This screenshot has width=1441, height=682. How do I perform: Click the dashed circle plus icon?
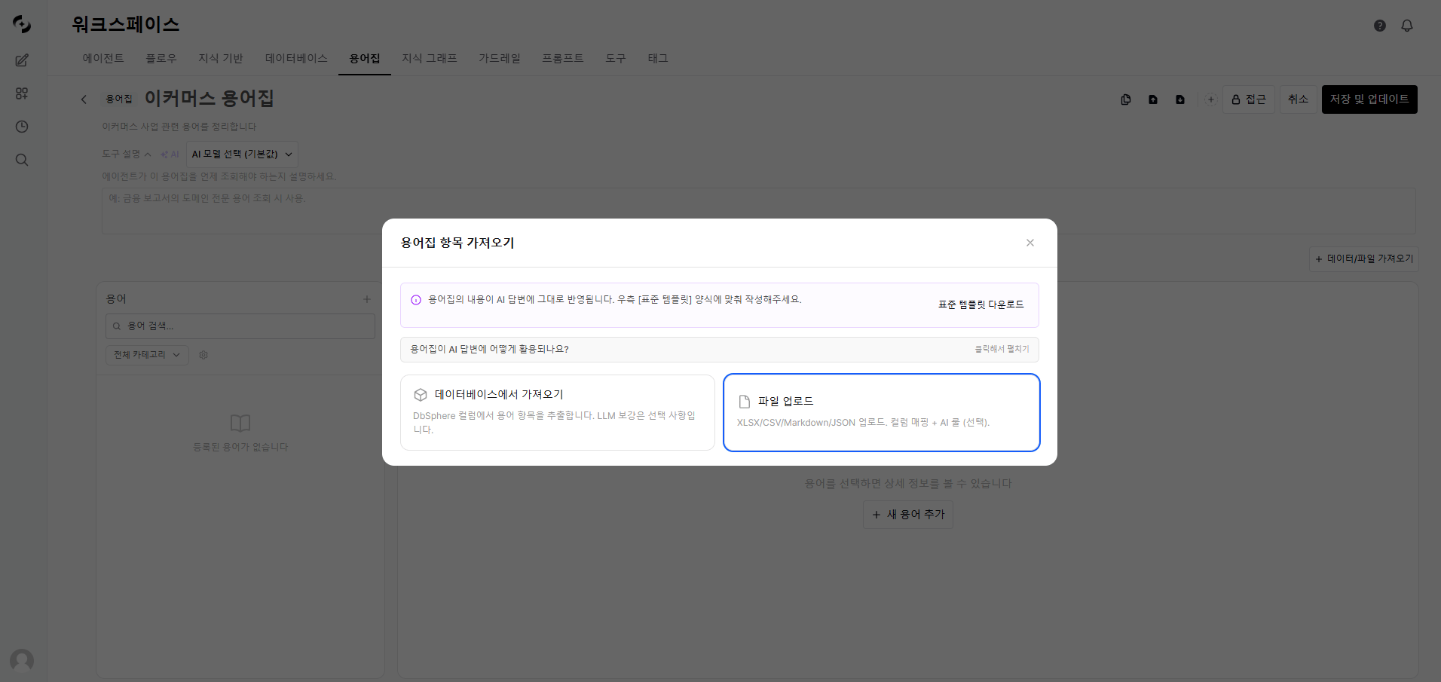pos(1211,99)
